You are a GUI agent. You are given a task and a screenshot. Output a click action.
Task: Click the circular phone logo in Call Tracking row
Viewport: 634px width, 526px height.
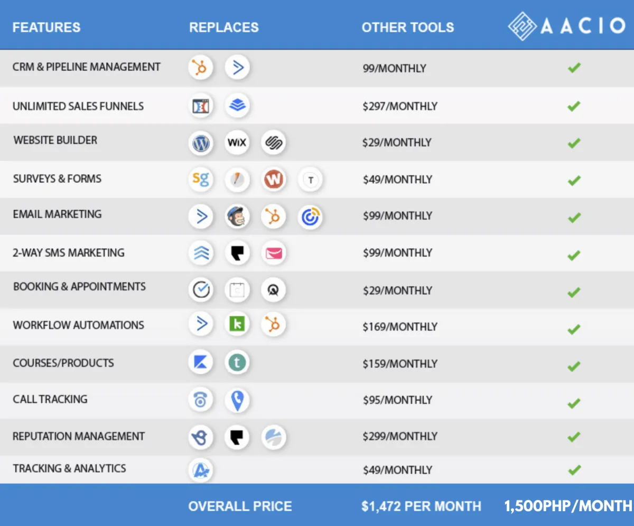click(201, 400)
